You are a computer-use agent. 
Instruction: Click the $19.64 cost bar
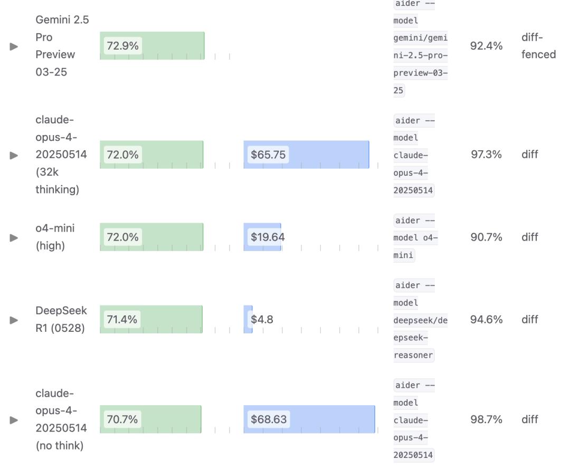262,237
